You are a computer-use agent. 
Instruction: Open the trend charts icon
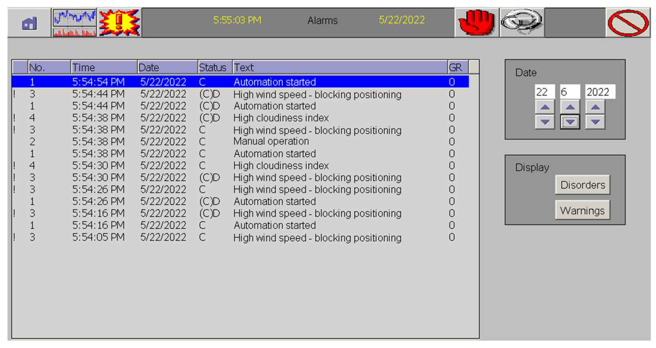click(74, 23)
